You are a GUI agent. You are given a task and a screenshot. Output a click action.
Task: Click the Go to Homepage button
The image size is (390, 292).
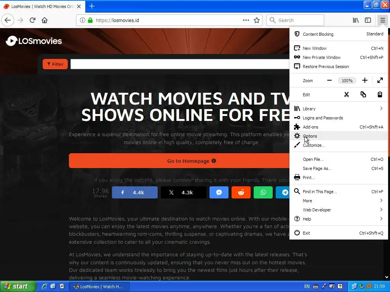[x=179, y=161]
